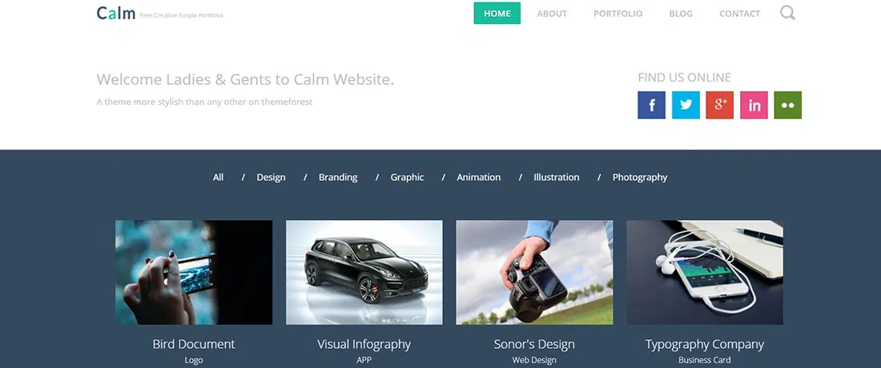Viewport: 881px width, 368px height.
Task: Show All portfolio items
Action: click(x=218, y=178)
